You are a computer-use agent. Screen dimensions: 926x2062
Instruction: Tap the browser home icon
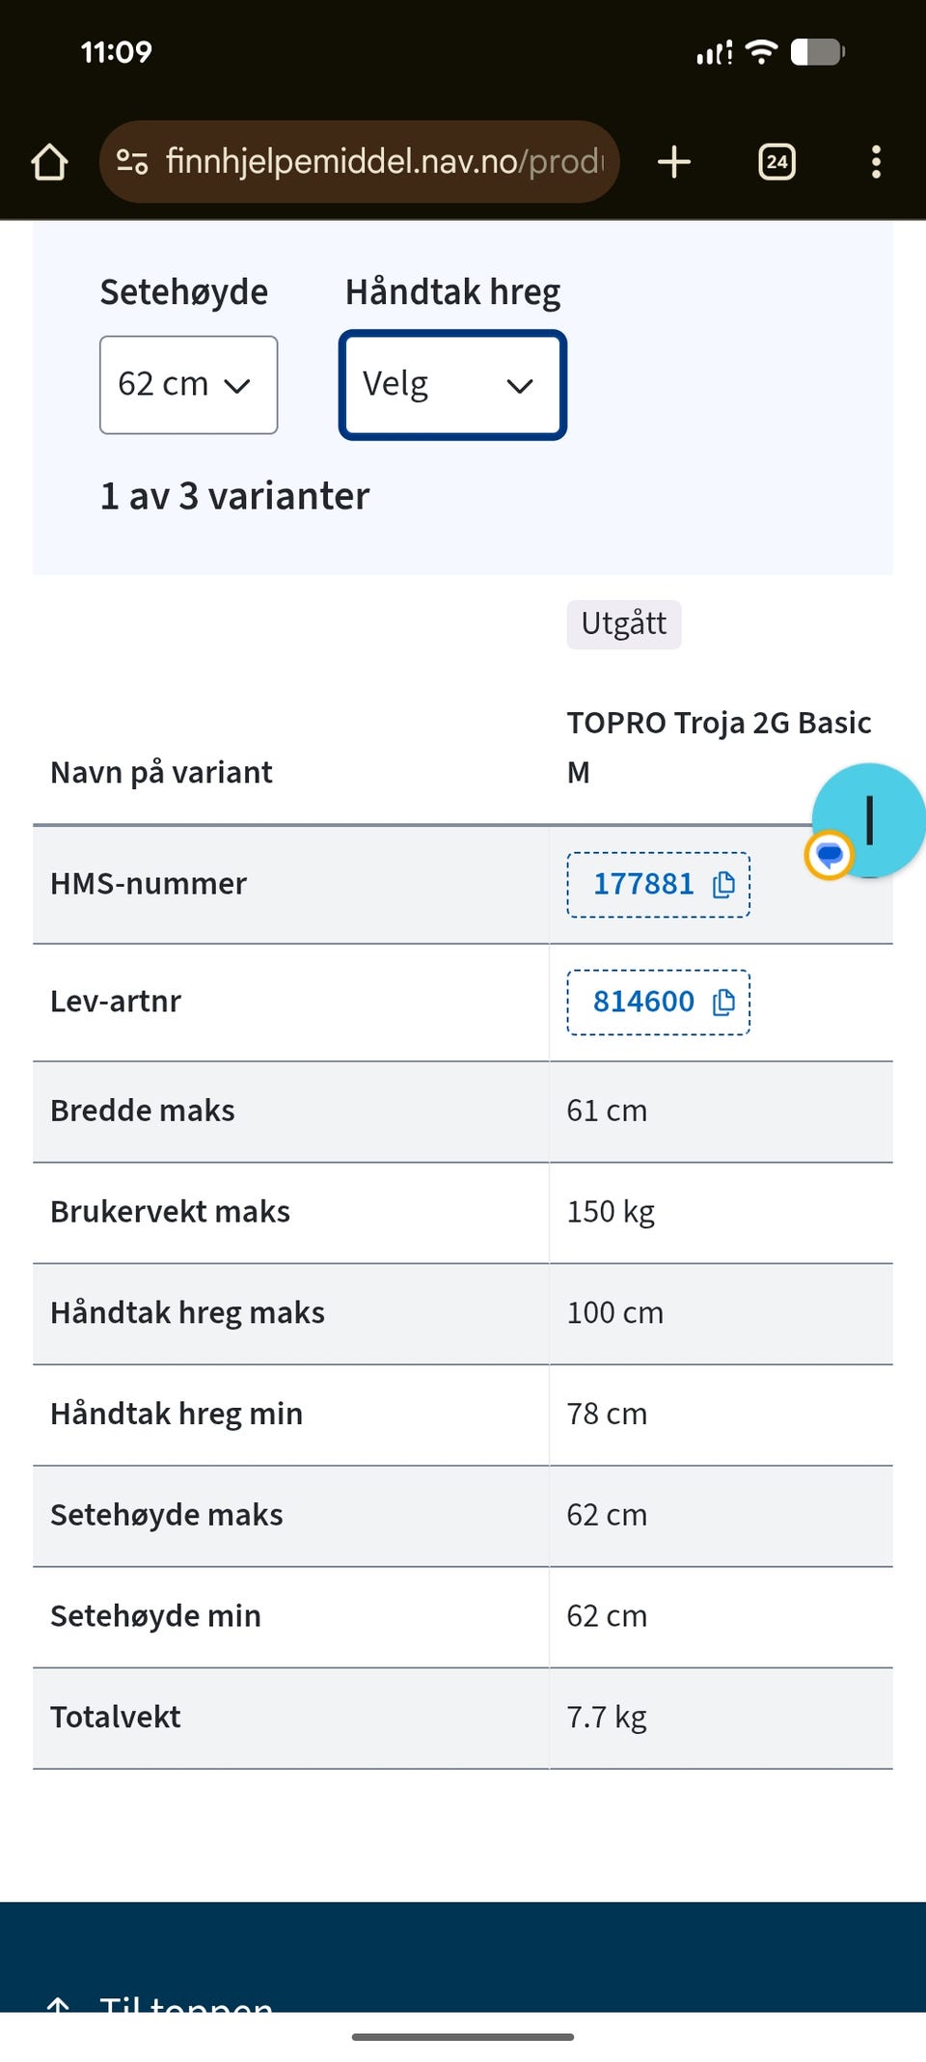tap(49, 162)
